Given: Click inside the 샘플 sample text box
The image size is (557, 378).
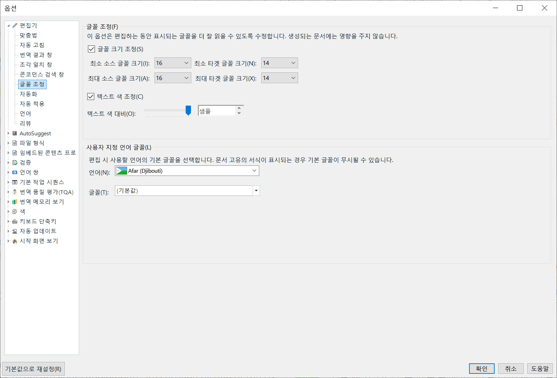Looking at the screenshot, I should click(217, 111).
